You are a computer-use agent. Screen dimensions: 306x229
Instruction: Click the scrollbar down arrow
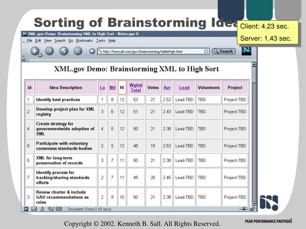(254, 204)
